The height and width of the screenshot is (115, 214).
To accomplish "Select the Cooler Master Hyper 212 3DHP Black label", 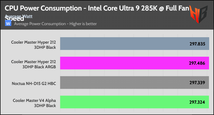I will tap(34, 44).
